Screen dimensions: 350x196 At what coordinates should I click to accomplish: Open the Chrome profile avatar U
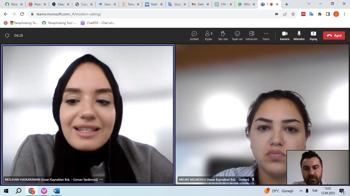coord(336,14)
